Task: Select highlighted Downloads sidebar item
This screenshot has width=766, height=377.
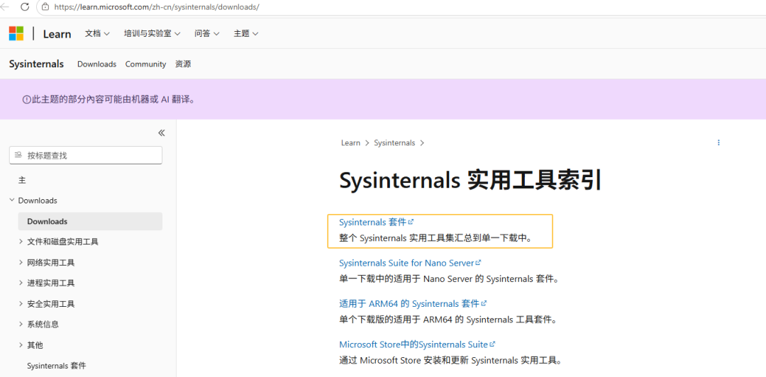Action: [90, 221]
